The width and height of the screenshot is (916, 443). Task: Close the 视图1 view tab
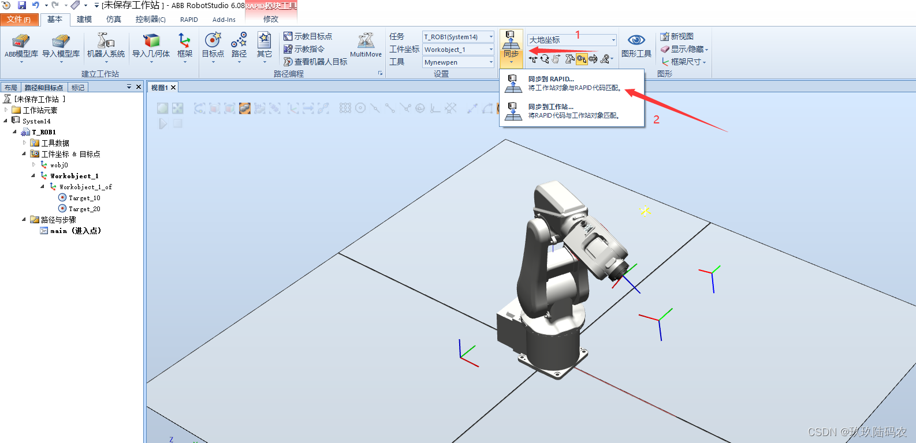click(173, 87)
